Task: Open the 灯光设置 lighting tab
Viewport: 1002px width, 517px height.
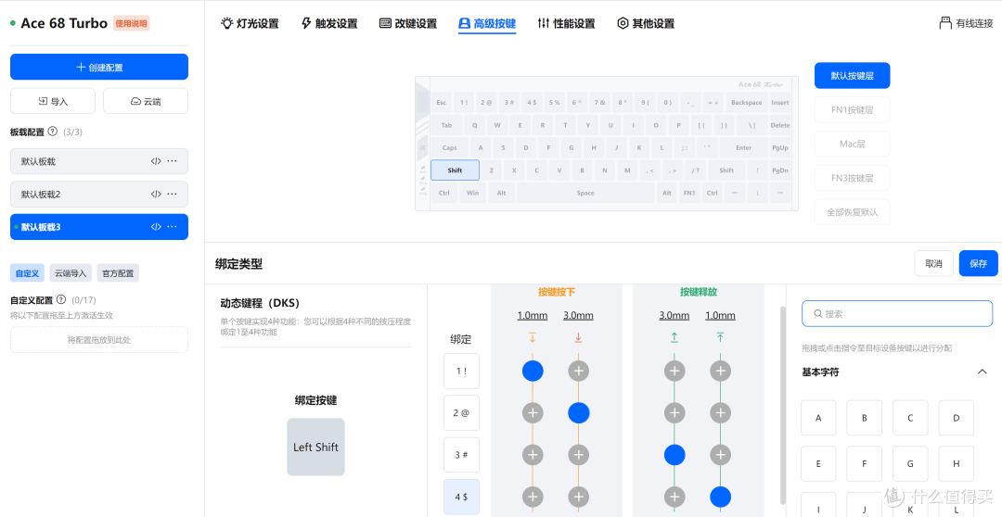Action: point(250,23)
